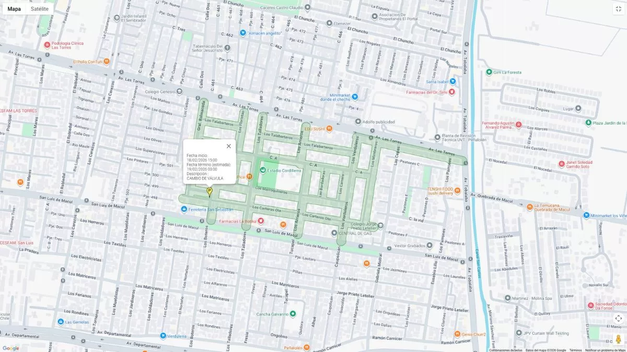The width and height of the screenshot is (627, 352).
Task: Click the Estadio Cordillera stadium icon
Action: point(262,171)
